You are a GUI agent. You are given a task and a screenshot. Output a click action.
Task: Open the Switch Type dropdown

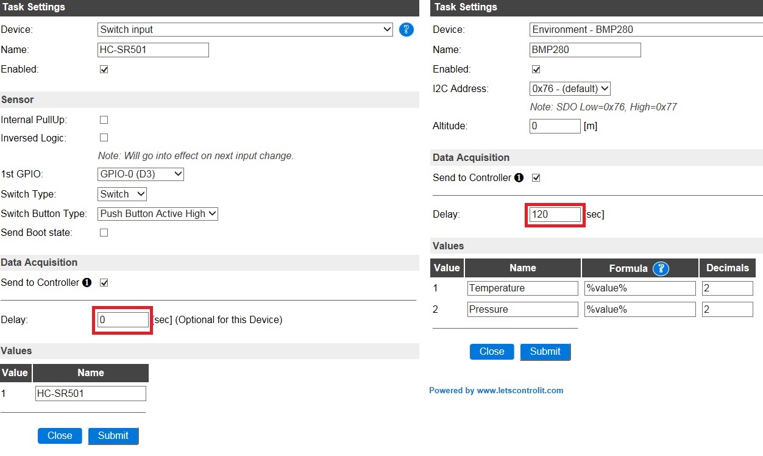[x=122, y=194]
